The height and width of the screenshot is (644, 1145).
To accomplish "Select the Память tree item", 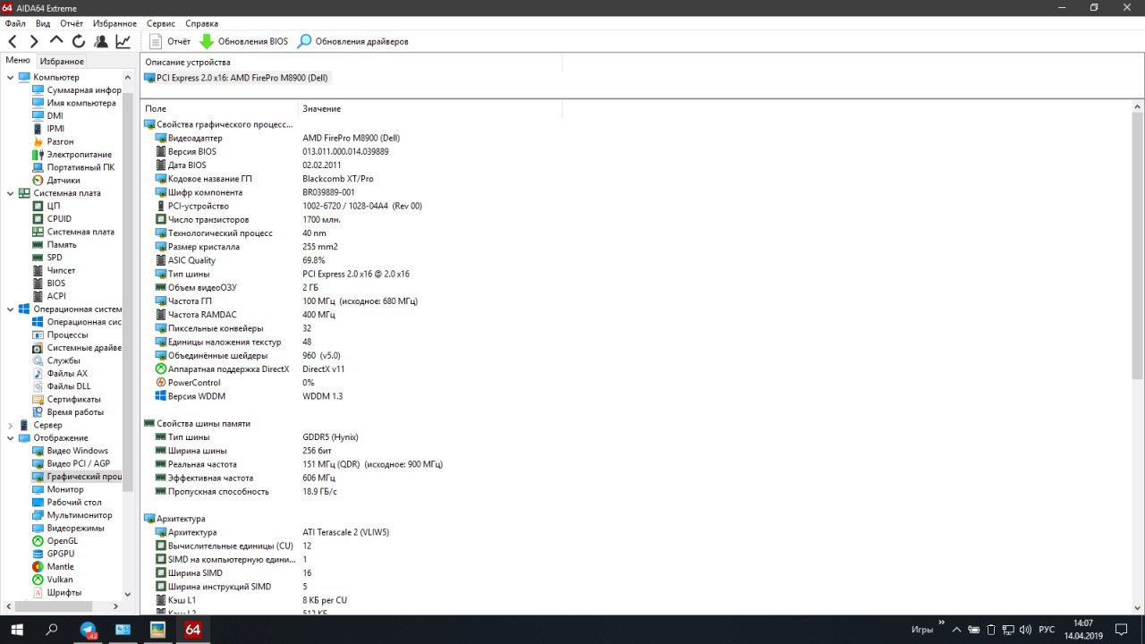I will click(x=55, y=245).
